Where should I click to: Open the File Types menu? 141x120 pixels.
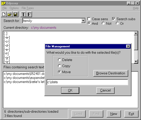(28, 8)
